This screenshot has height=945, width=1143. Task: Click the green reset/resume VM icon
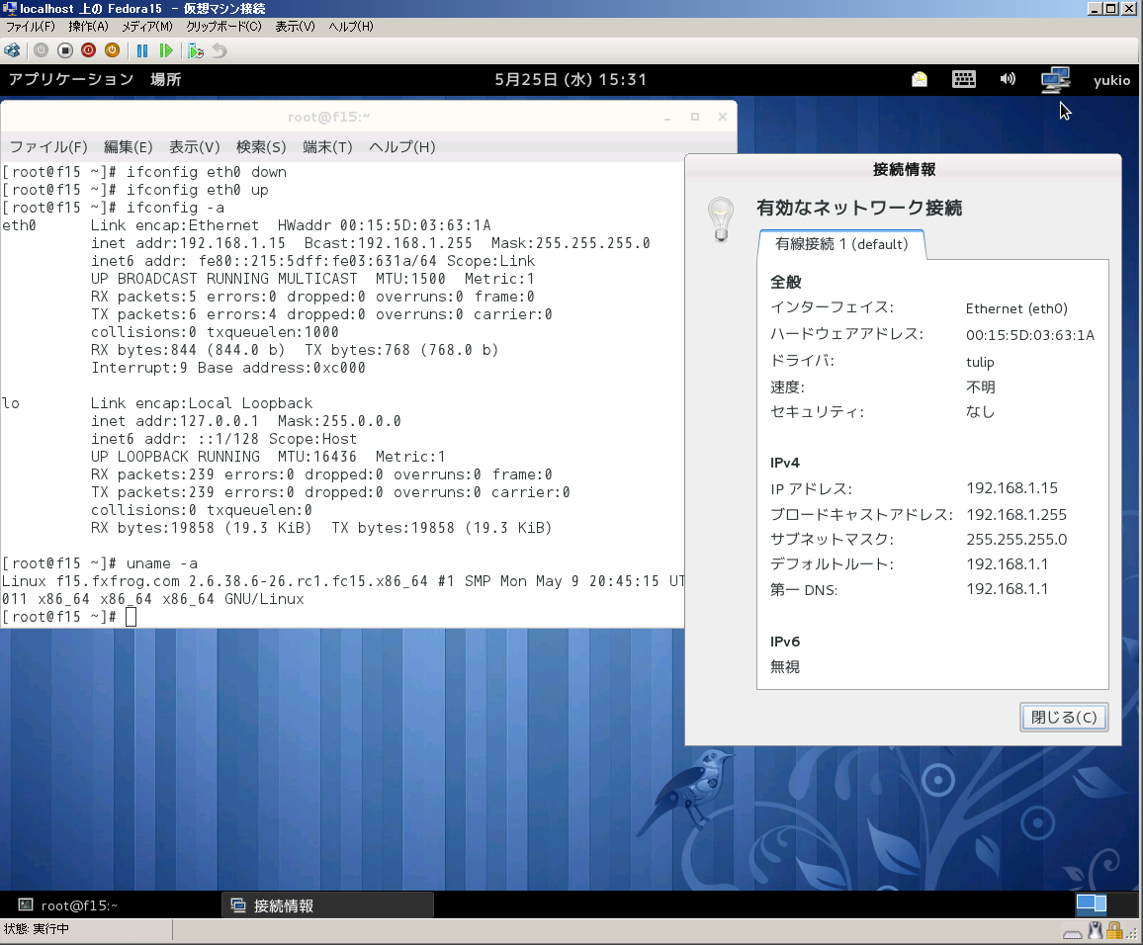pyautogui.click(x=166, y=49)
